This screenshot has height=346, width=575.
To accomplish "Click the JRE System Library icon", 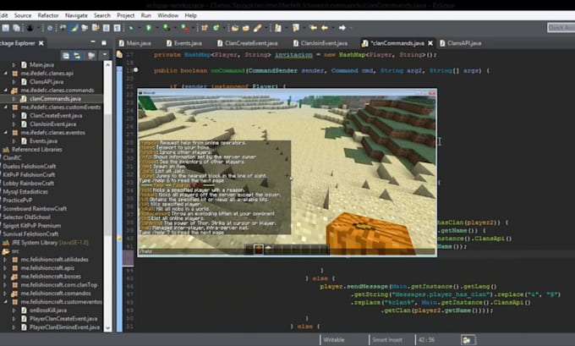I will pyautogui.click(x=6, y=243).
